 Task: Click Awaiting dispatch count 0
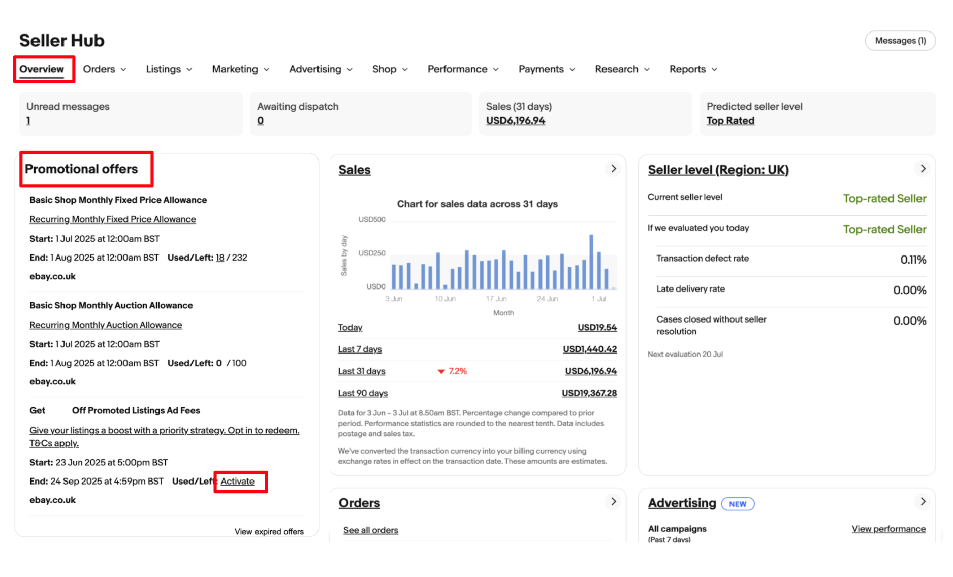[260, 121]
